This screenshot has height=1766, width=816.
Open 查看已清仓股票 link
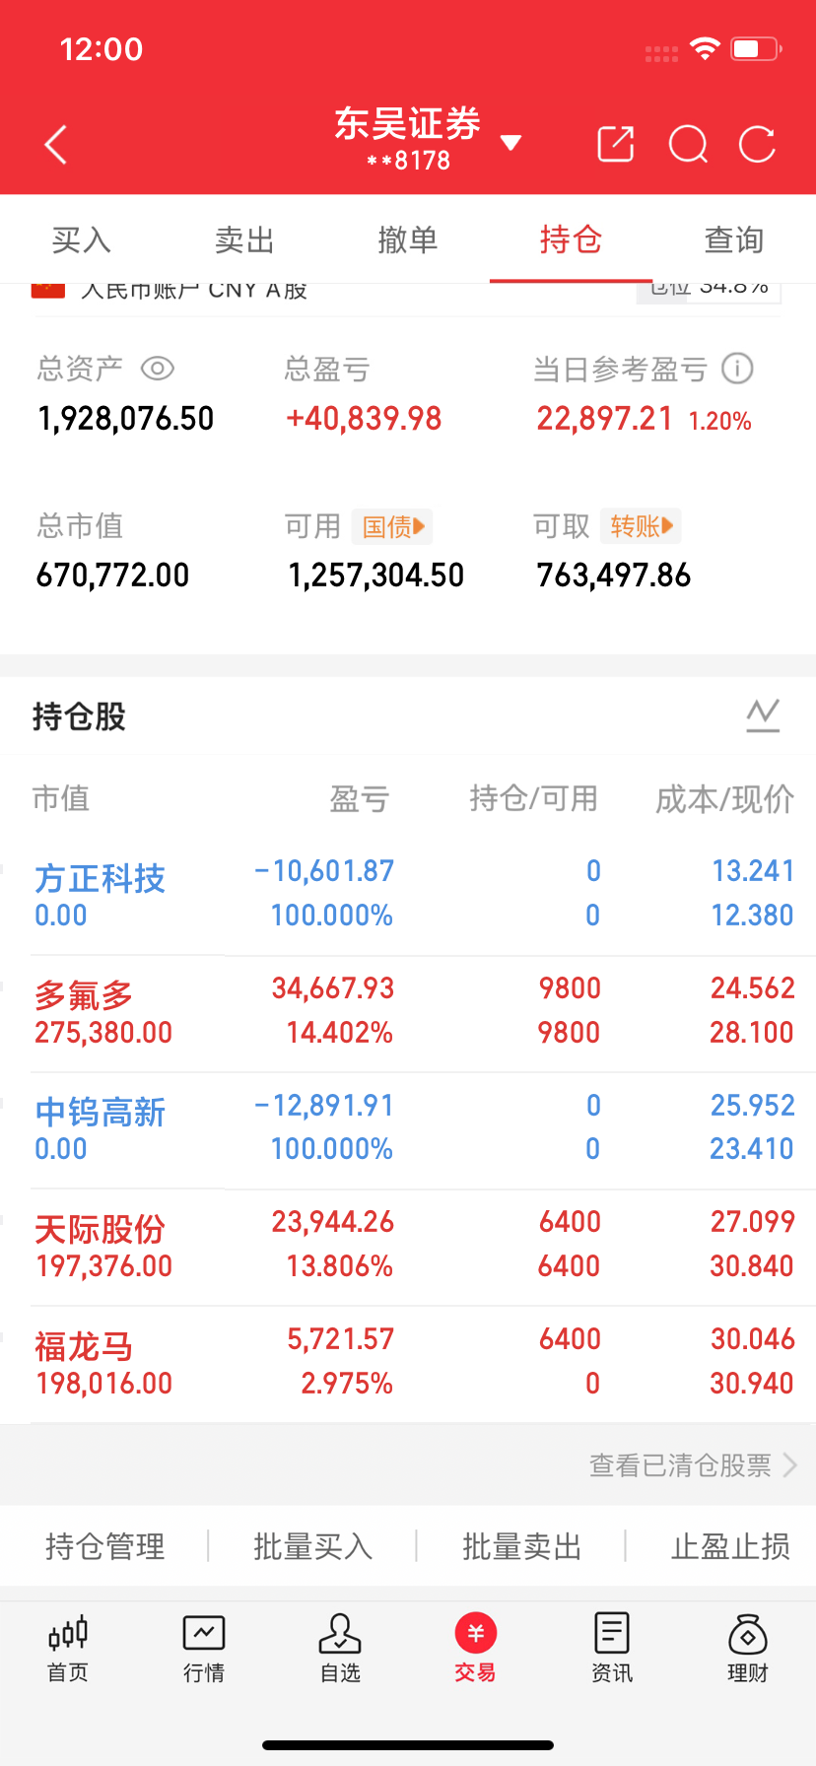coord(680,1465)
